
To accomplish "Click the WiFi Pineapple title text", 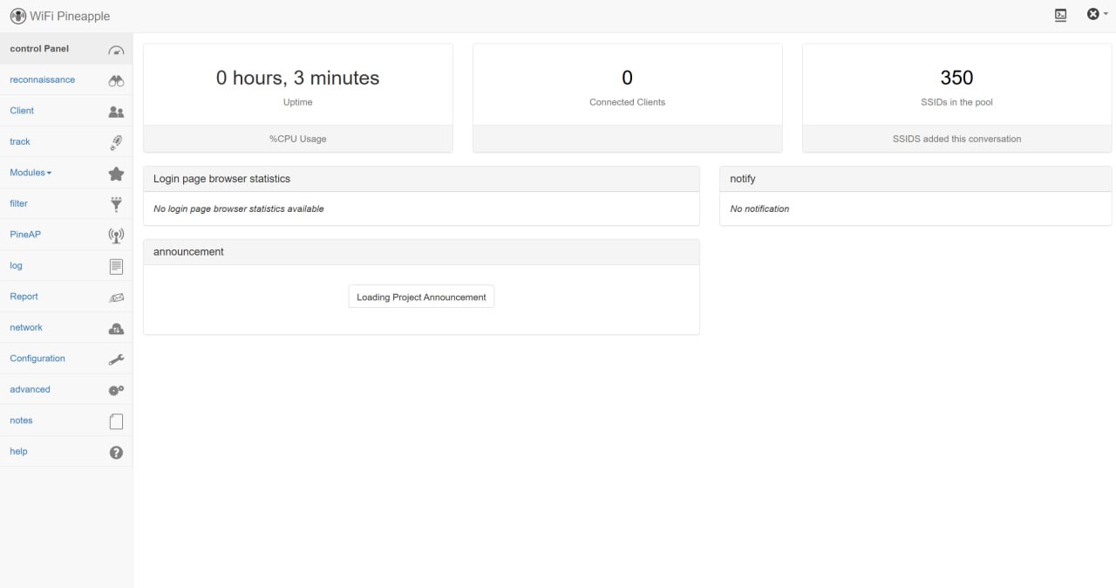I will [x=70, y=16].
